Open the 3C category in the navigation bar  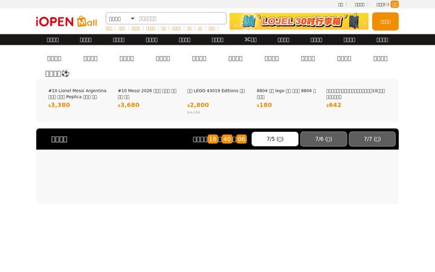(x=250, y=40)
